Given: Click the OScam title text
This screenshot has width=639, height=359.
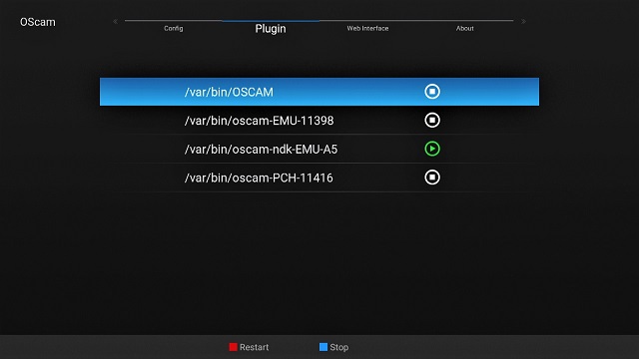Looking at the screenshot, I should coord(38,22).
